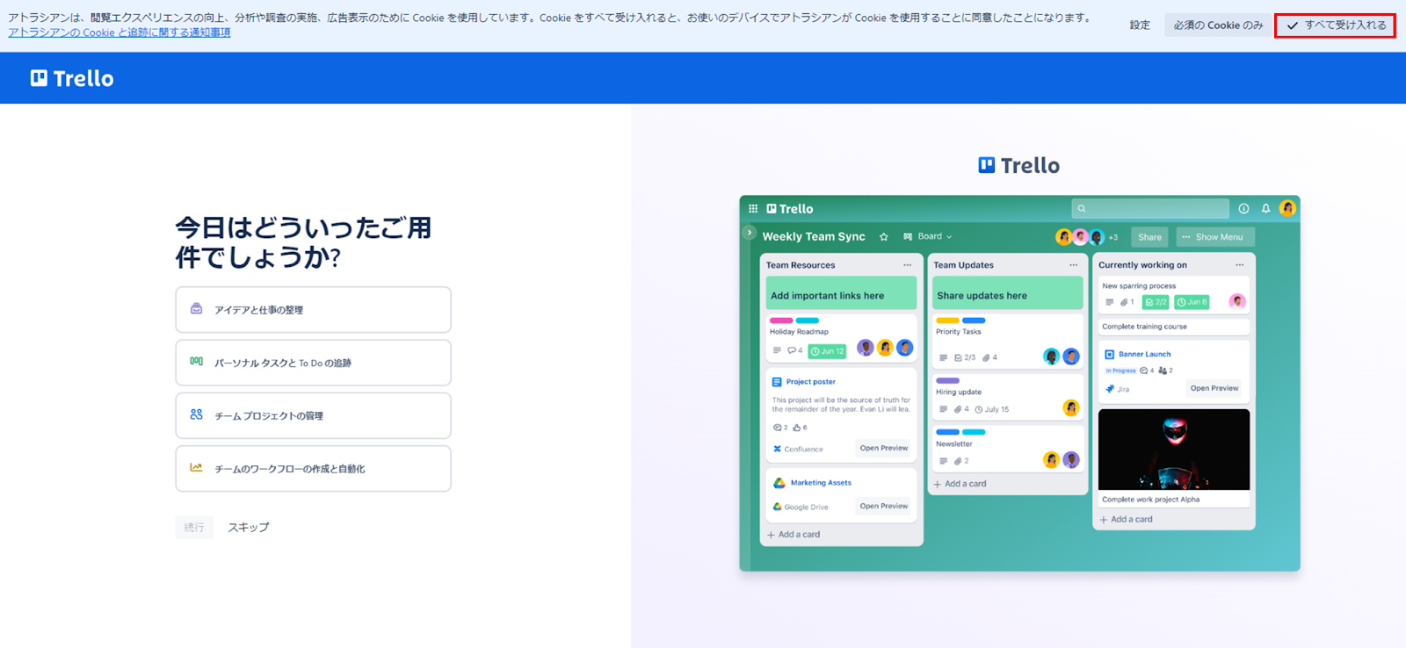Click the Confluence icon on Project poster card
This screenshot has height=648, width=1406.
tap(778, 449)
